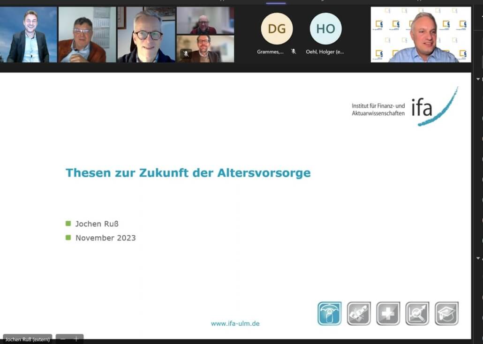Select the presenter's video with logo backdrop
The image size is (483, 344).
point(421,35)
